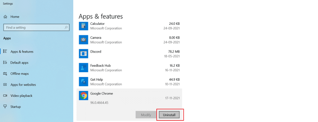Click the Apps for websites sidebar icon
Screen dimensions: 318x122
(x=5, y=85)
